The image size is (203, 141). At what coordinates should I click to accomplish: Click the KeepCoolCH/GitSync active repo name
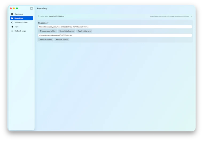57,16
